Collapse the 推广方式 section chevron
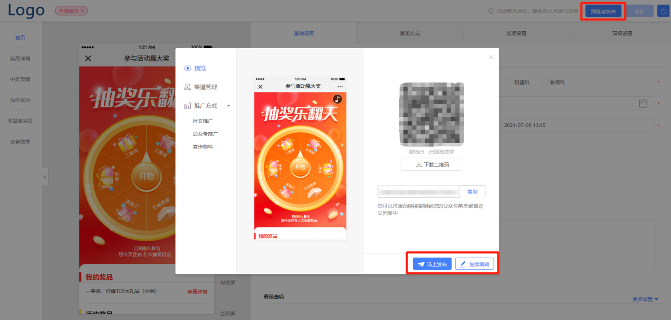The image size is (671, 320). 229,106
